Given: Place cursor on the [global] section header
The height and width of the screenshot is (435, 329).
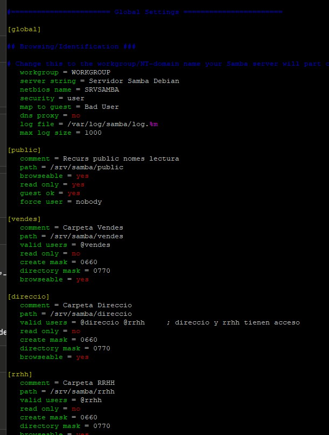Looking at the screenshot, I should point(24,29).
